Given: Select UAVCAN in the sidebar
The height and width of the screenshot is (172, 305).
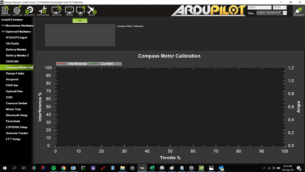Looking at the screenshot, I should [x=12, y=62].
